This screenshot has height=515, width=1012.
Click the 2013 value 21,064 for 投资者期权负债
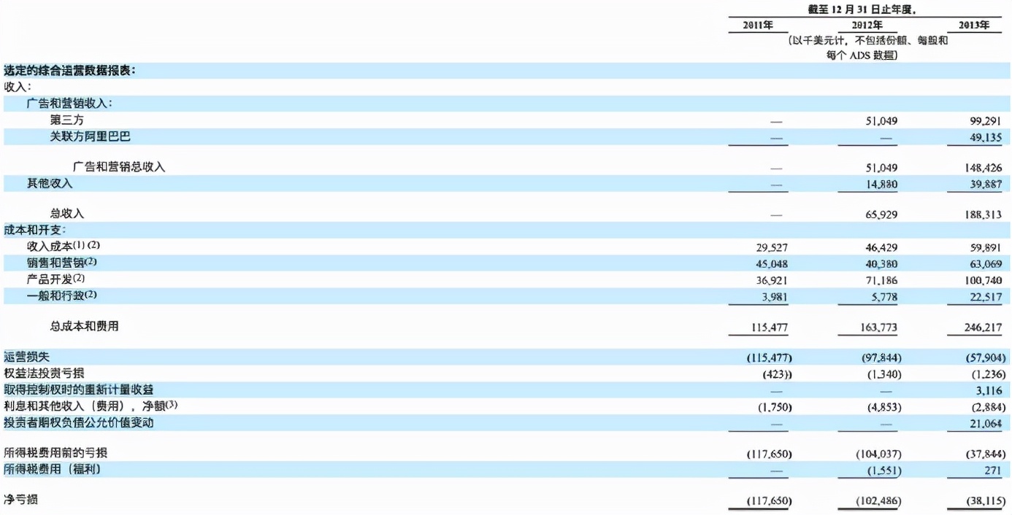[985, 423]
